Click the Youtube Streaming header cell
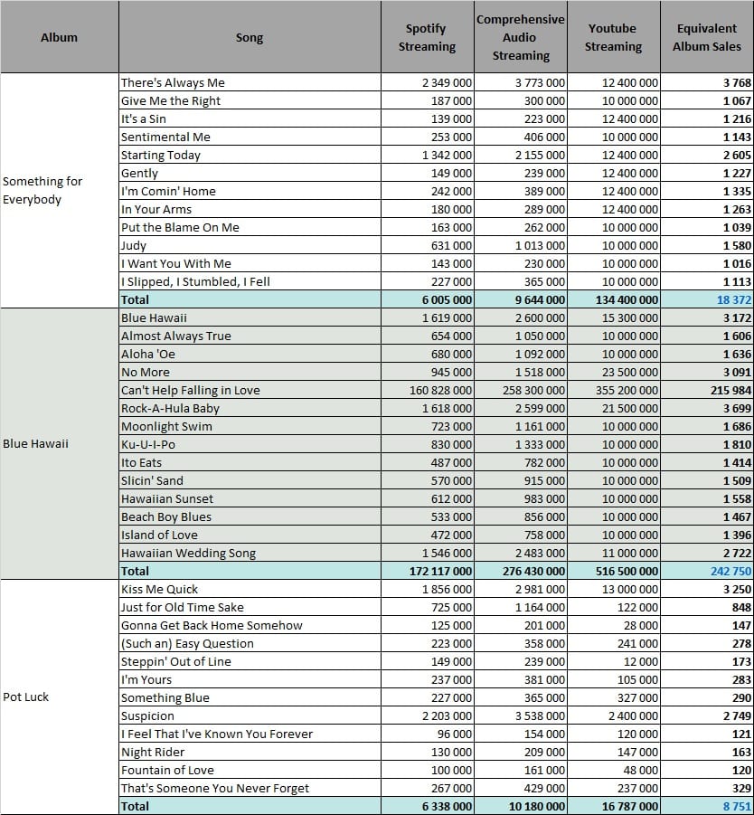Screen dimensions: 754x815 pos(614,37)
